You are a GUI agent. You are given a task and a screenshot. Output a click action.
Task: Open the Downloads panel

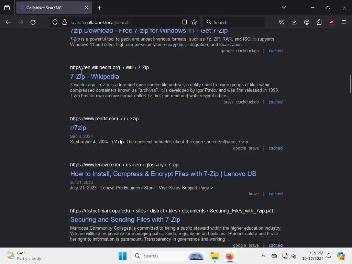pos(294,22)
